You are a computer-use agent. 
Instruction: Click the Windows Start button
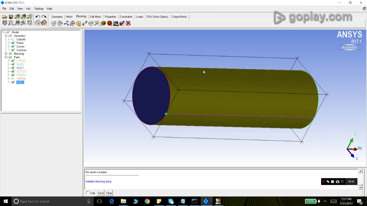5,201
